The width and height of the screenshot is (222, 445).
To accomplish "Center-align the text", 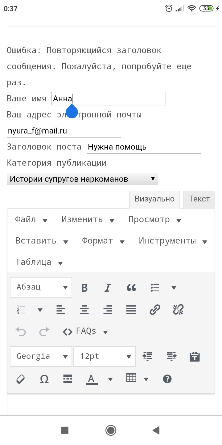I will [x=84, y=309].
